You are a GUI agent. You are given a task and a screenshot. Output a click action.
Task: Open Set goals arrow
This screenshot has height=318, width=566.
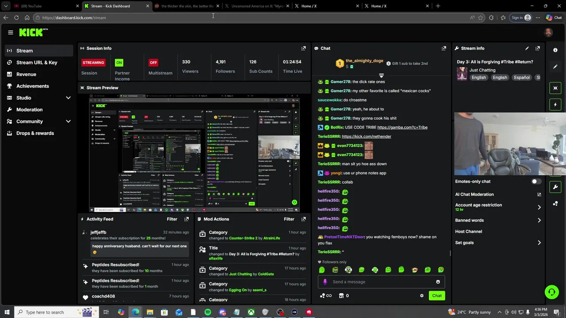point(539,243)
